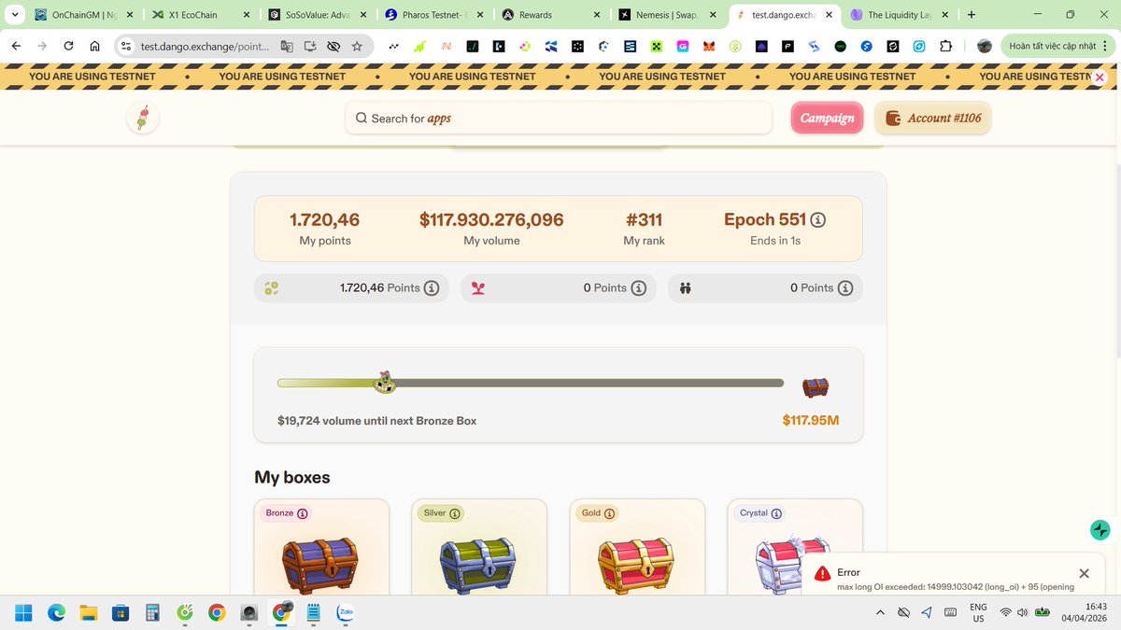The width and height of the screenshot is (1121, 630).
Task: Open File Explorer from the taskbar
Action: tap(89, 613)
